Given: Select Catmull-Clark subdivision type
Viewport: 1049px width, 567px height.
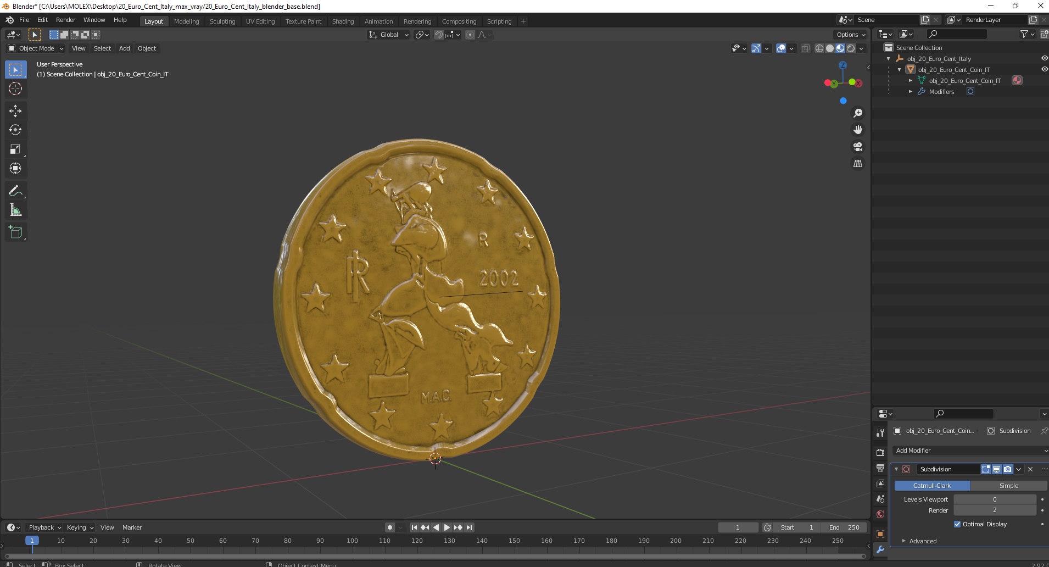Looking at the screenshot, I should point(932,486).
